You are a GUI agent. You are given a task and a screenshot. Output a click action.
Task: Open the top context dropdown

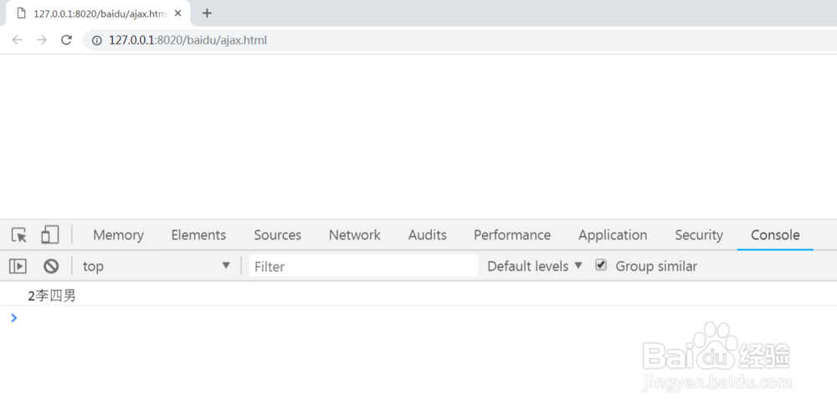click(x=157, y=266)
